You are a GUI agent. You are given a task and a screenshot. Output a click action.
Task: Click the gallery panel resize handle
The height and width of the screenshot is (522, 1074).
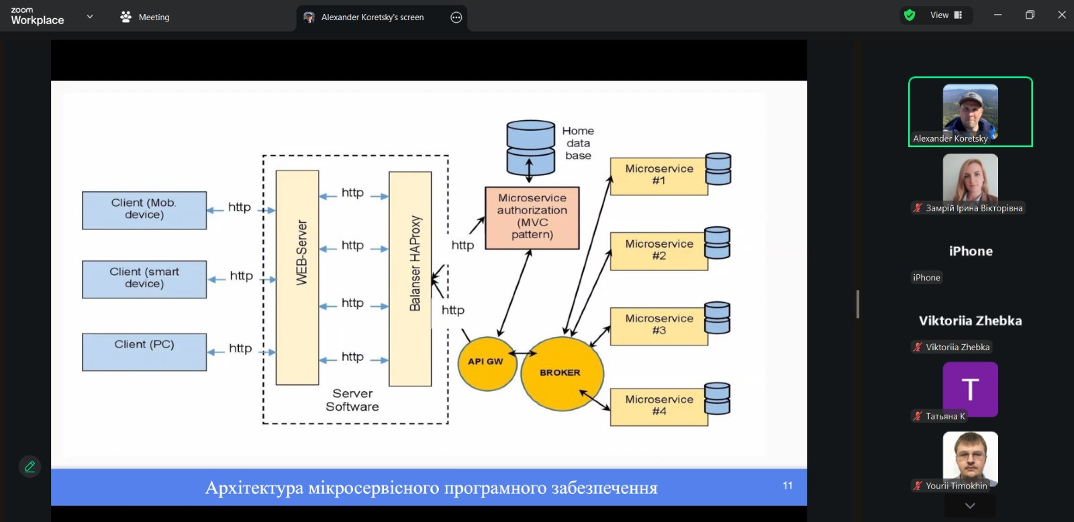[x=858, y=304]
